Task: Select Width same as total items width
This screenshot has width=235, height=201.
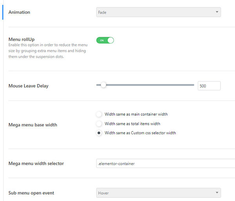Action: click(99, 124)
